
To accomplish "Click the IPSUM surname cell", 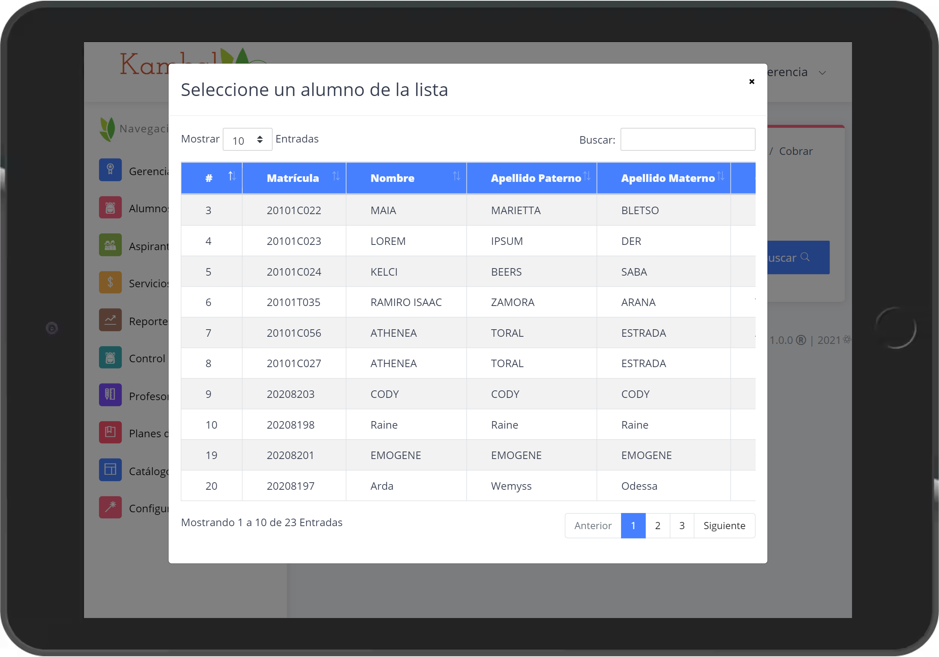I will (532, 241).
